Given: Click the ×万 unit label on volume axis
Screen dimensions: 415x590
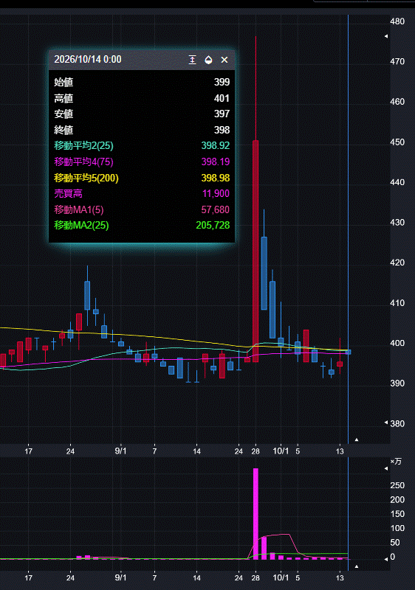Looking at the screenshot, I should click(397, 462).
